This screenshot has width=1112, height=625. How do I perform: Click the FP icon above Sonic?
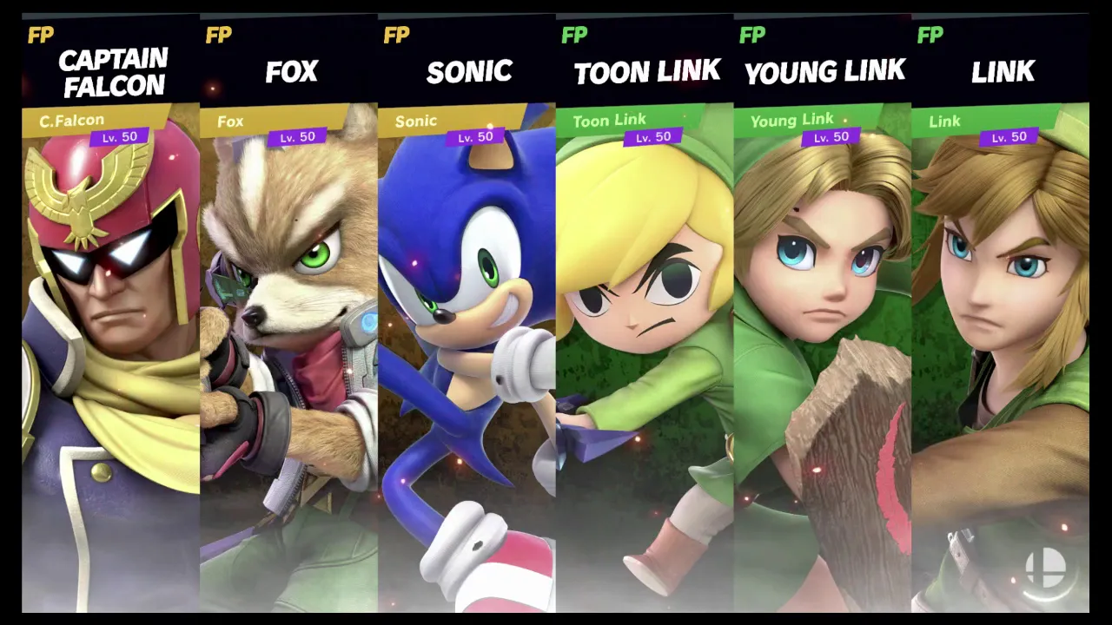point(396,35)
